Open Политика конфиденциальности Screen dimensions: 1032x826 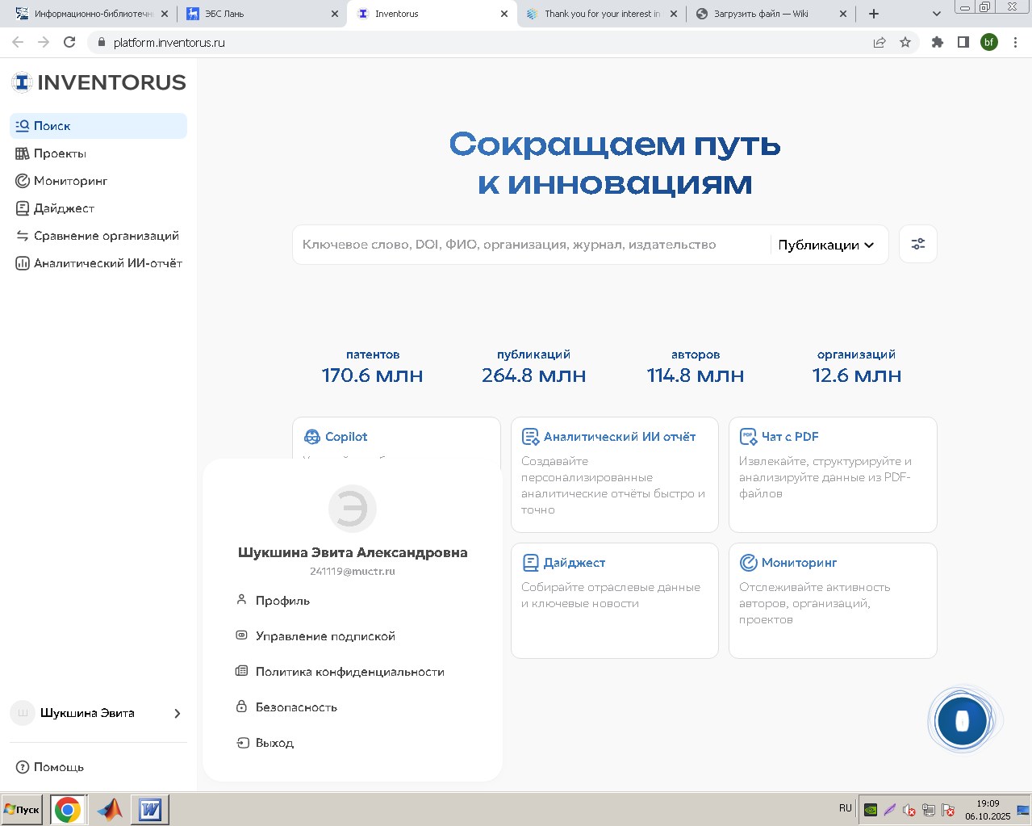(x=350, y=671)
